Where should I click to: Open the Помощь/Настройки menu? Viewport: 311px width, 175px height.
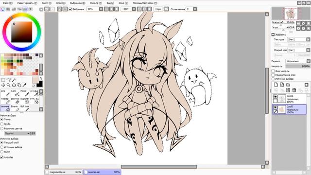point(145,3)
